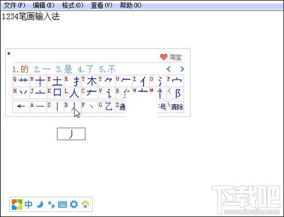Show previous candidates page arrow
This screenshot has width=284, height=217.
point(168,69)
